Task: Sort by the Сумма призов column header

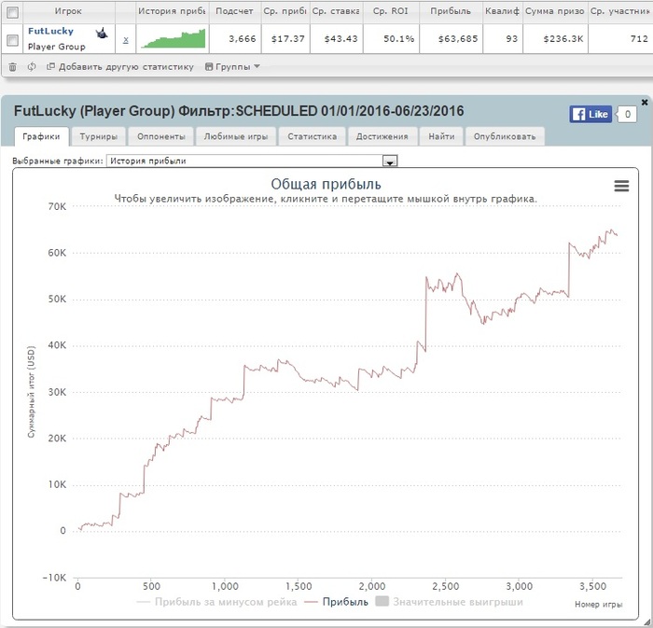Action: coord(555,11)
